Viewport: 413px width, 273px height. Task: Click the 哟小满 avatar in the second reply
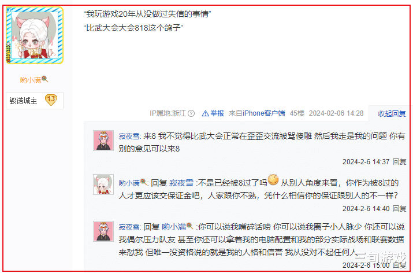pos(103,185)
